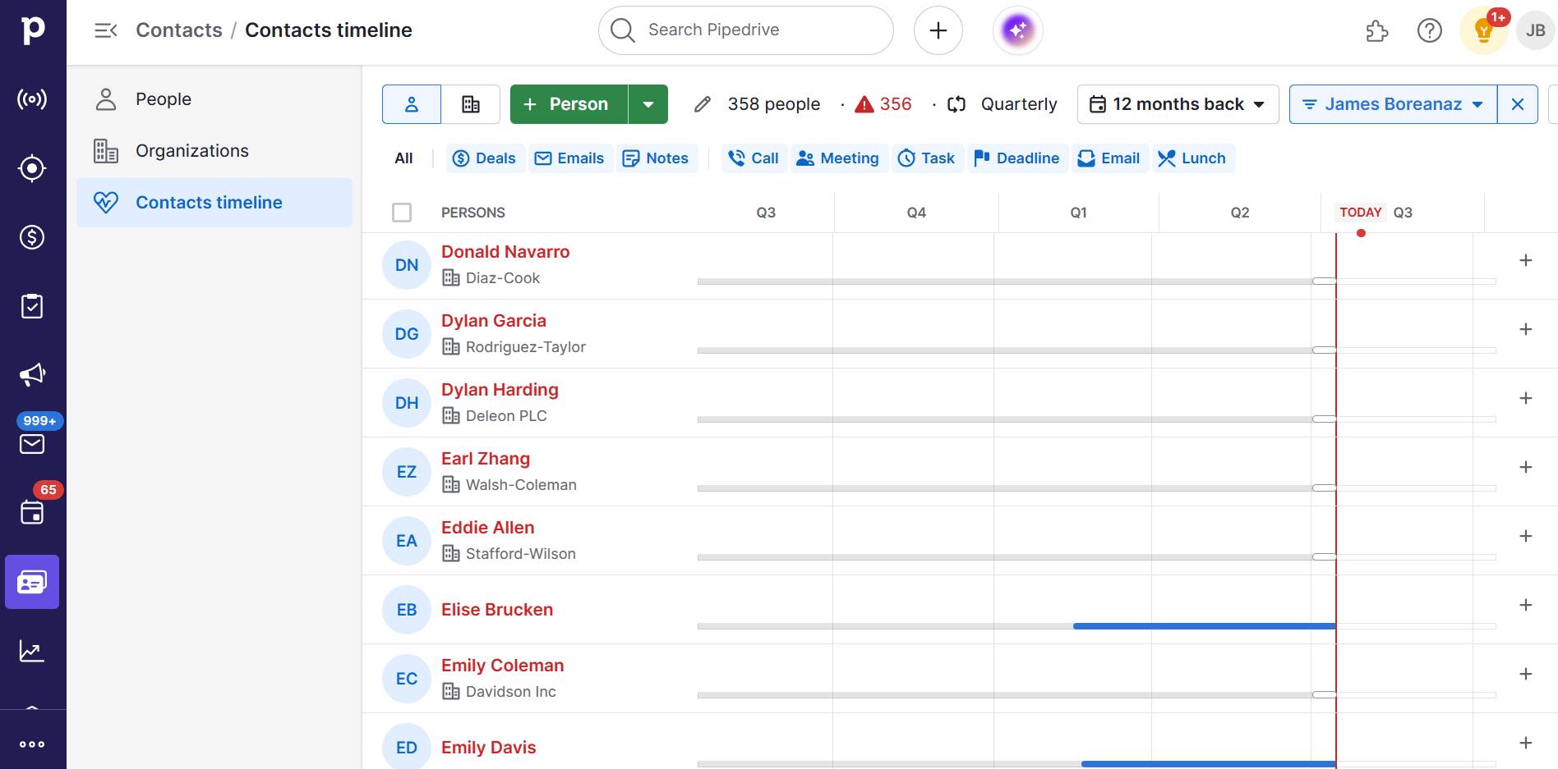Open Donald Navarro's contact page
The height and width of the screenshot is (769, 1558).
tap(505, 252)
